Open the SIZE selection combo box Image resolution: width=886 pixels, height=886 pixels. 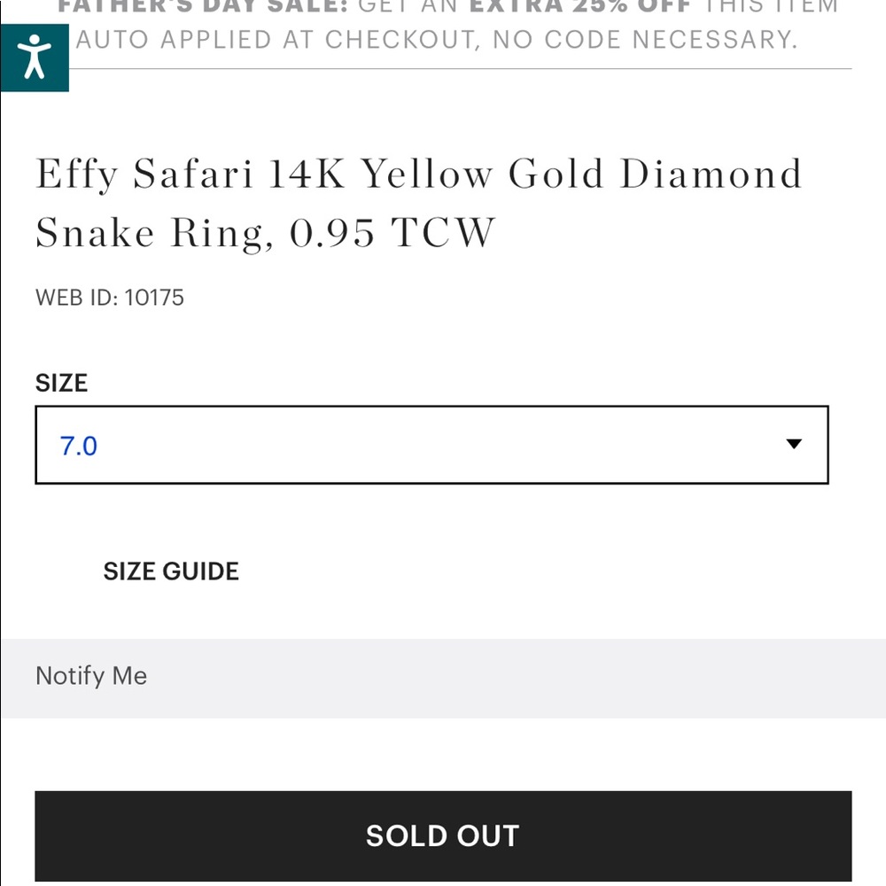click(x=431, y=445)
